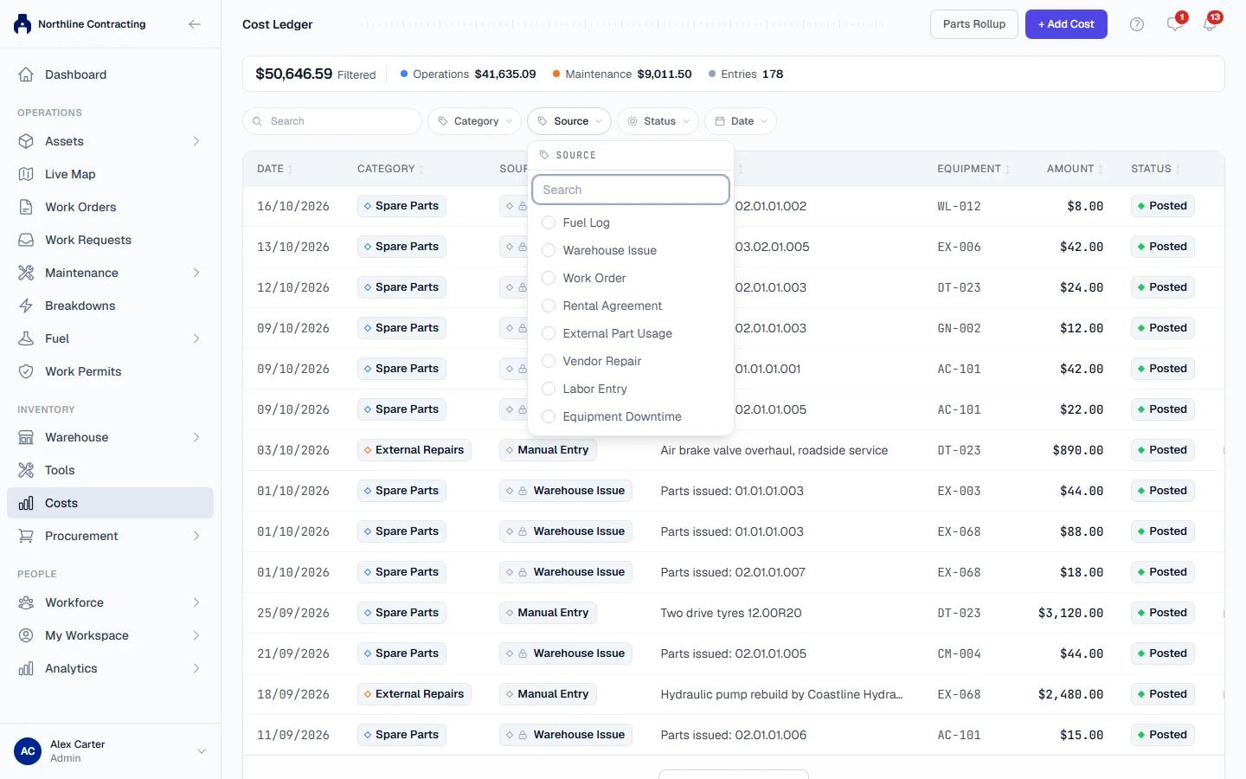Sort by the DATE column header
The width and height of the screenshot is (1246, 779).
click(x=274, y=169)
